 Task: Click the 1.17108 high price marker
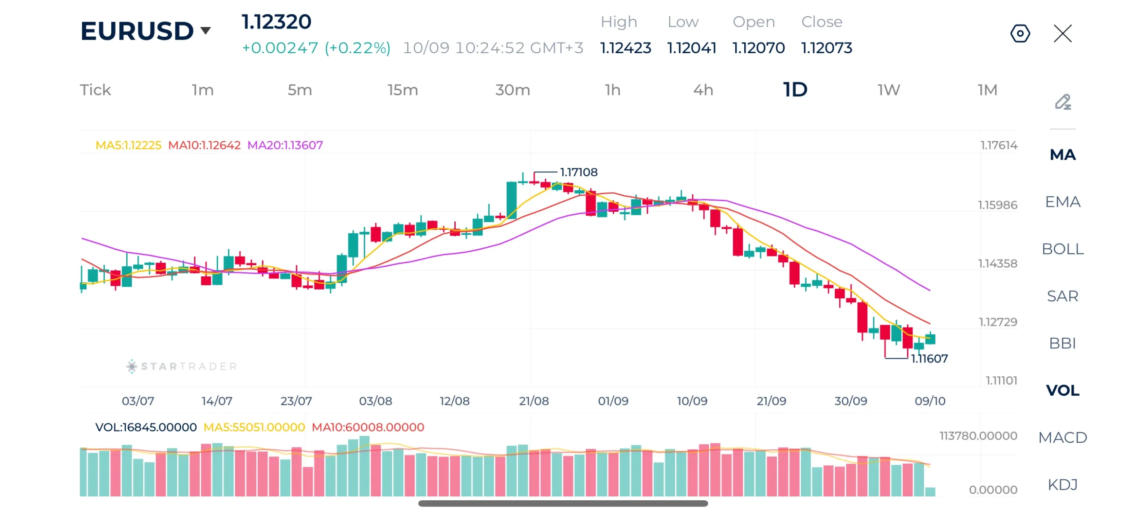pyautogui.click(x=578, y=172)
